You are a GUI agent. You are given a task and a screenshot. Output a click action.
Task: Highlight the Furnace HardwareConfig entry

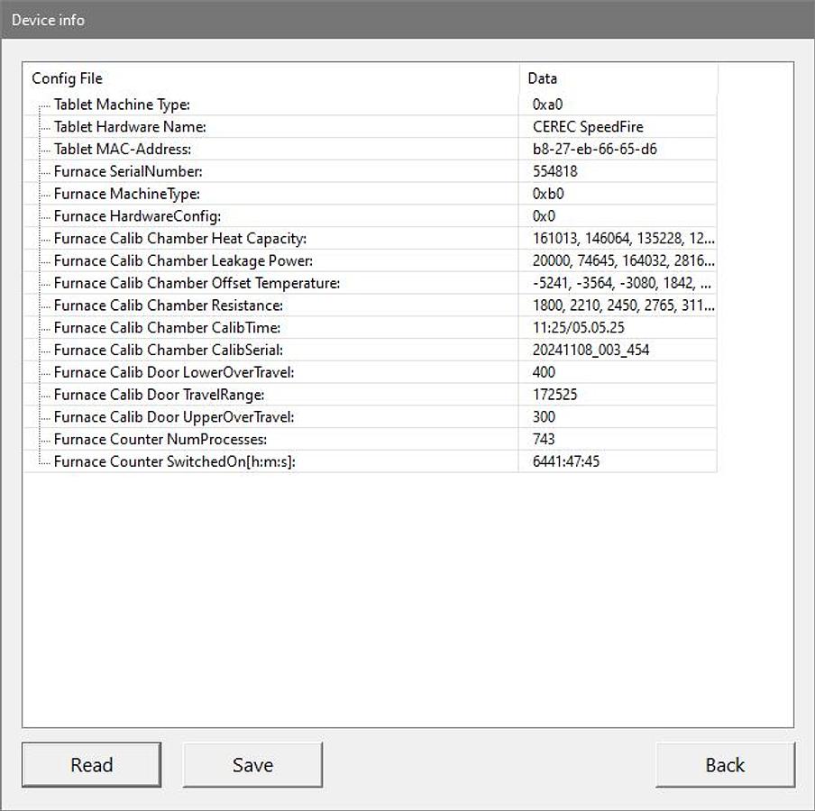pyautogui.click(x=137, y=216)
